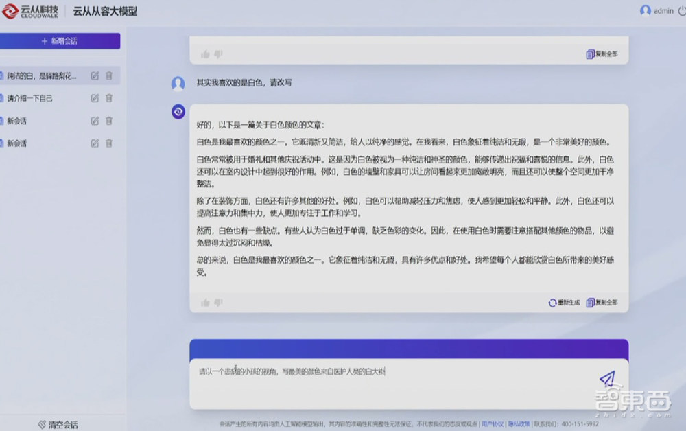Click the 重新生成 regenerate button

click(564, 303)
